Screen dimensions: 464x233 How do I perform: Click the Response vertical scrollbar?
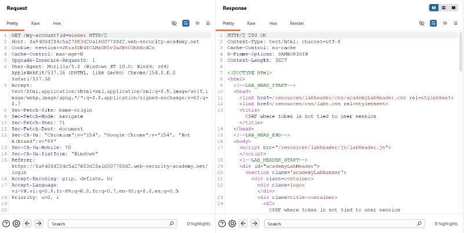tap(460, 52)
